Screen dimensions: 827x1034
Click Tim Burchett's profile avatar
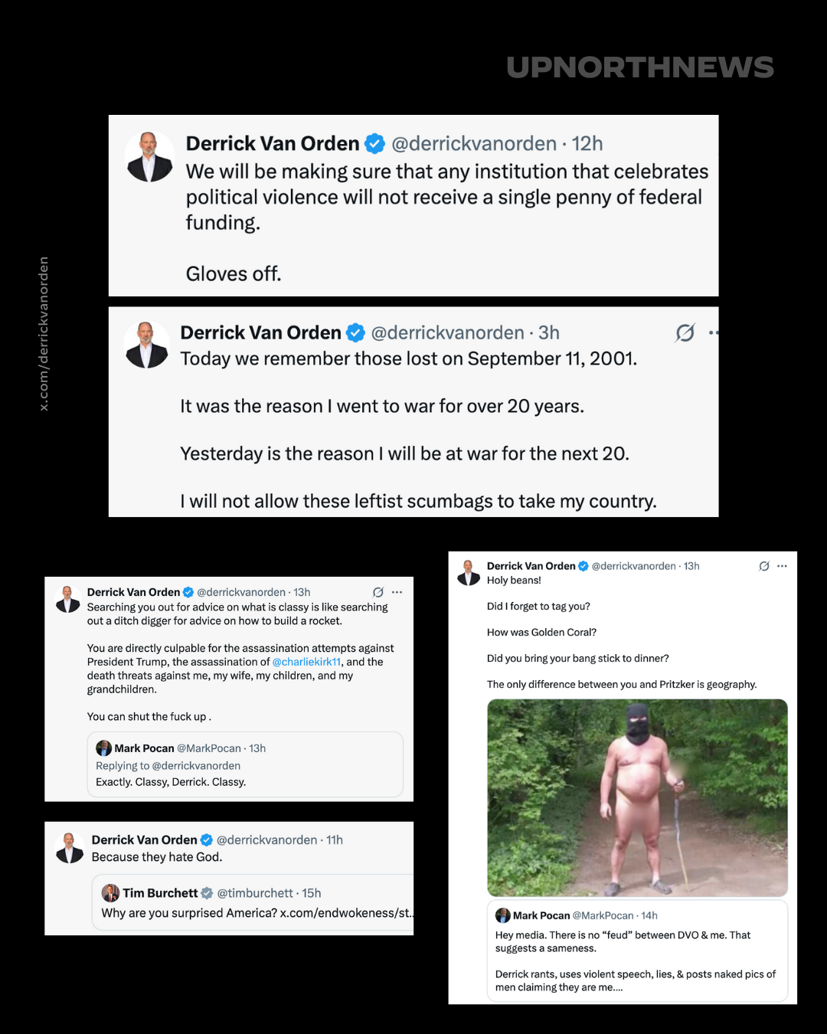coord(111,893)
